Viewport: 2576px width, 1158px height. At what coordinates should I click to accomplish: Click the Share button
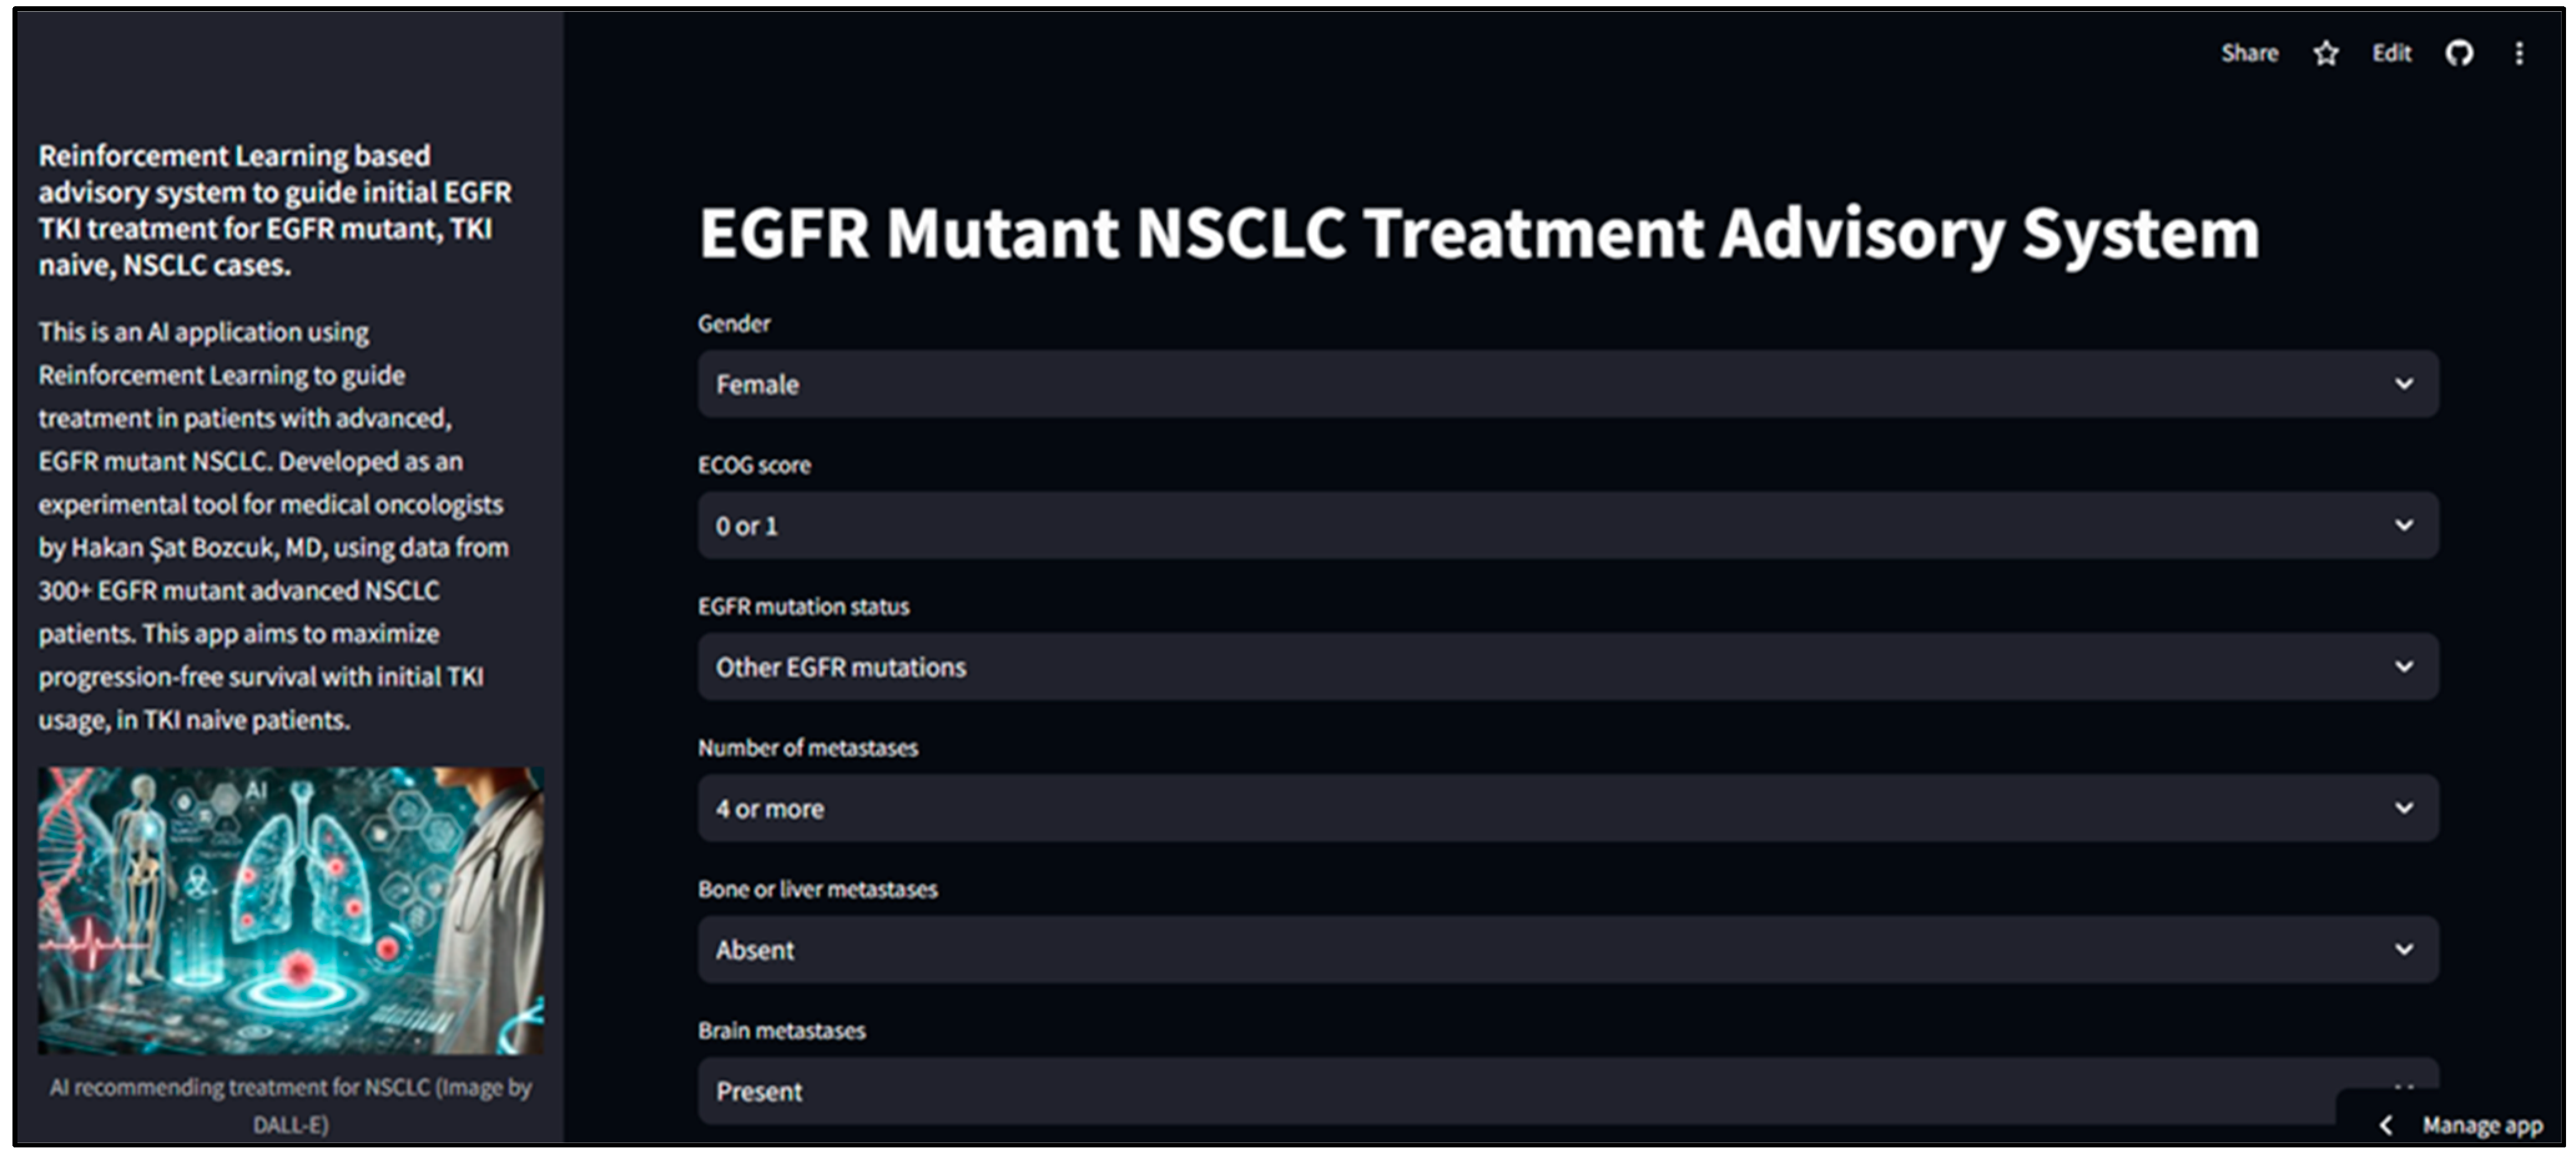(2249, 53)
